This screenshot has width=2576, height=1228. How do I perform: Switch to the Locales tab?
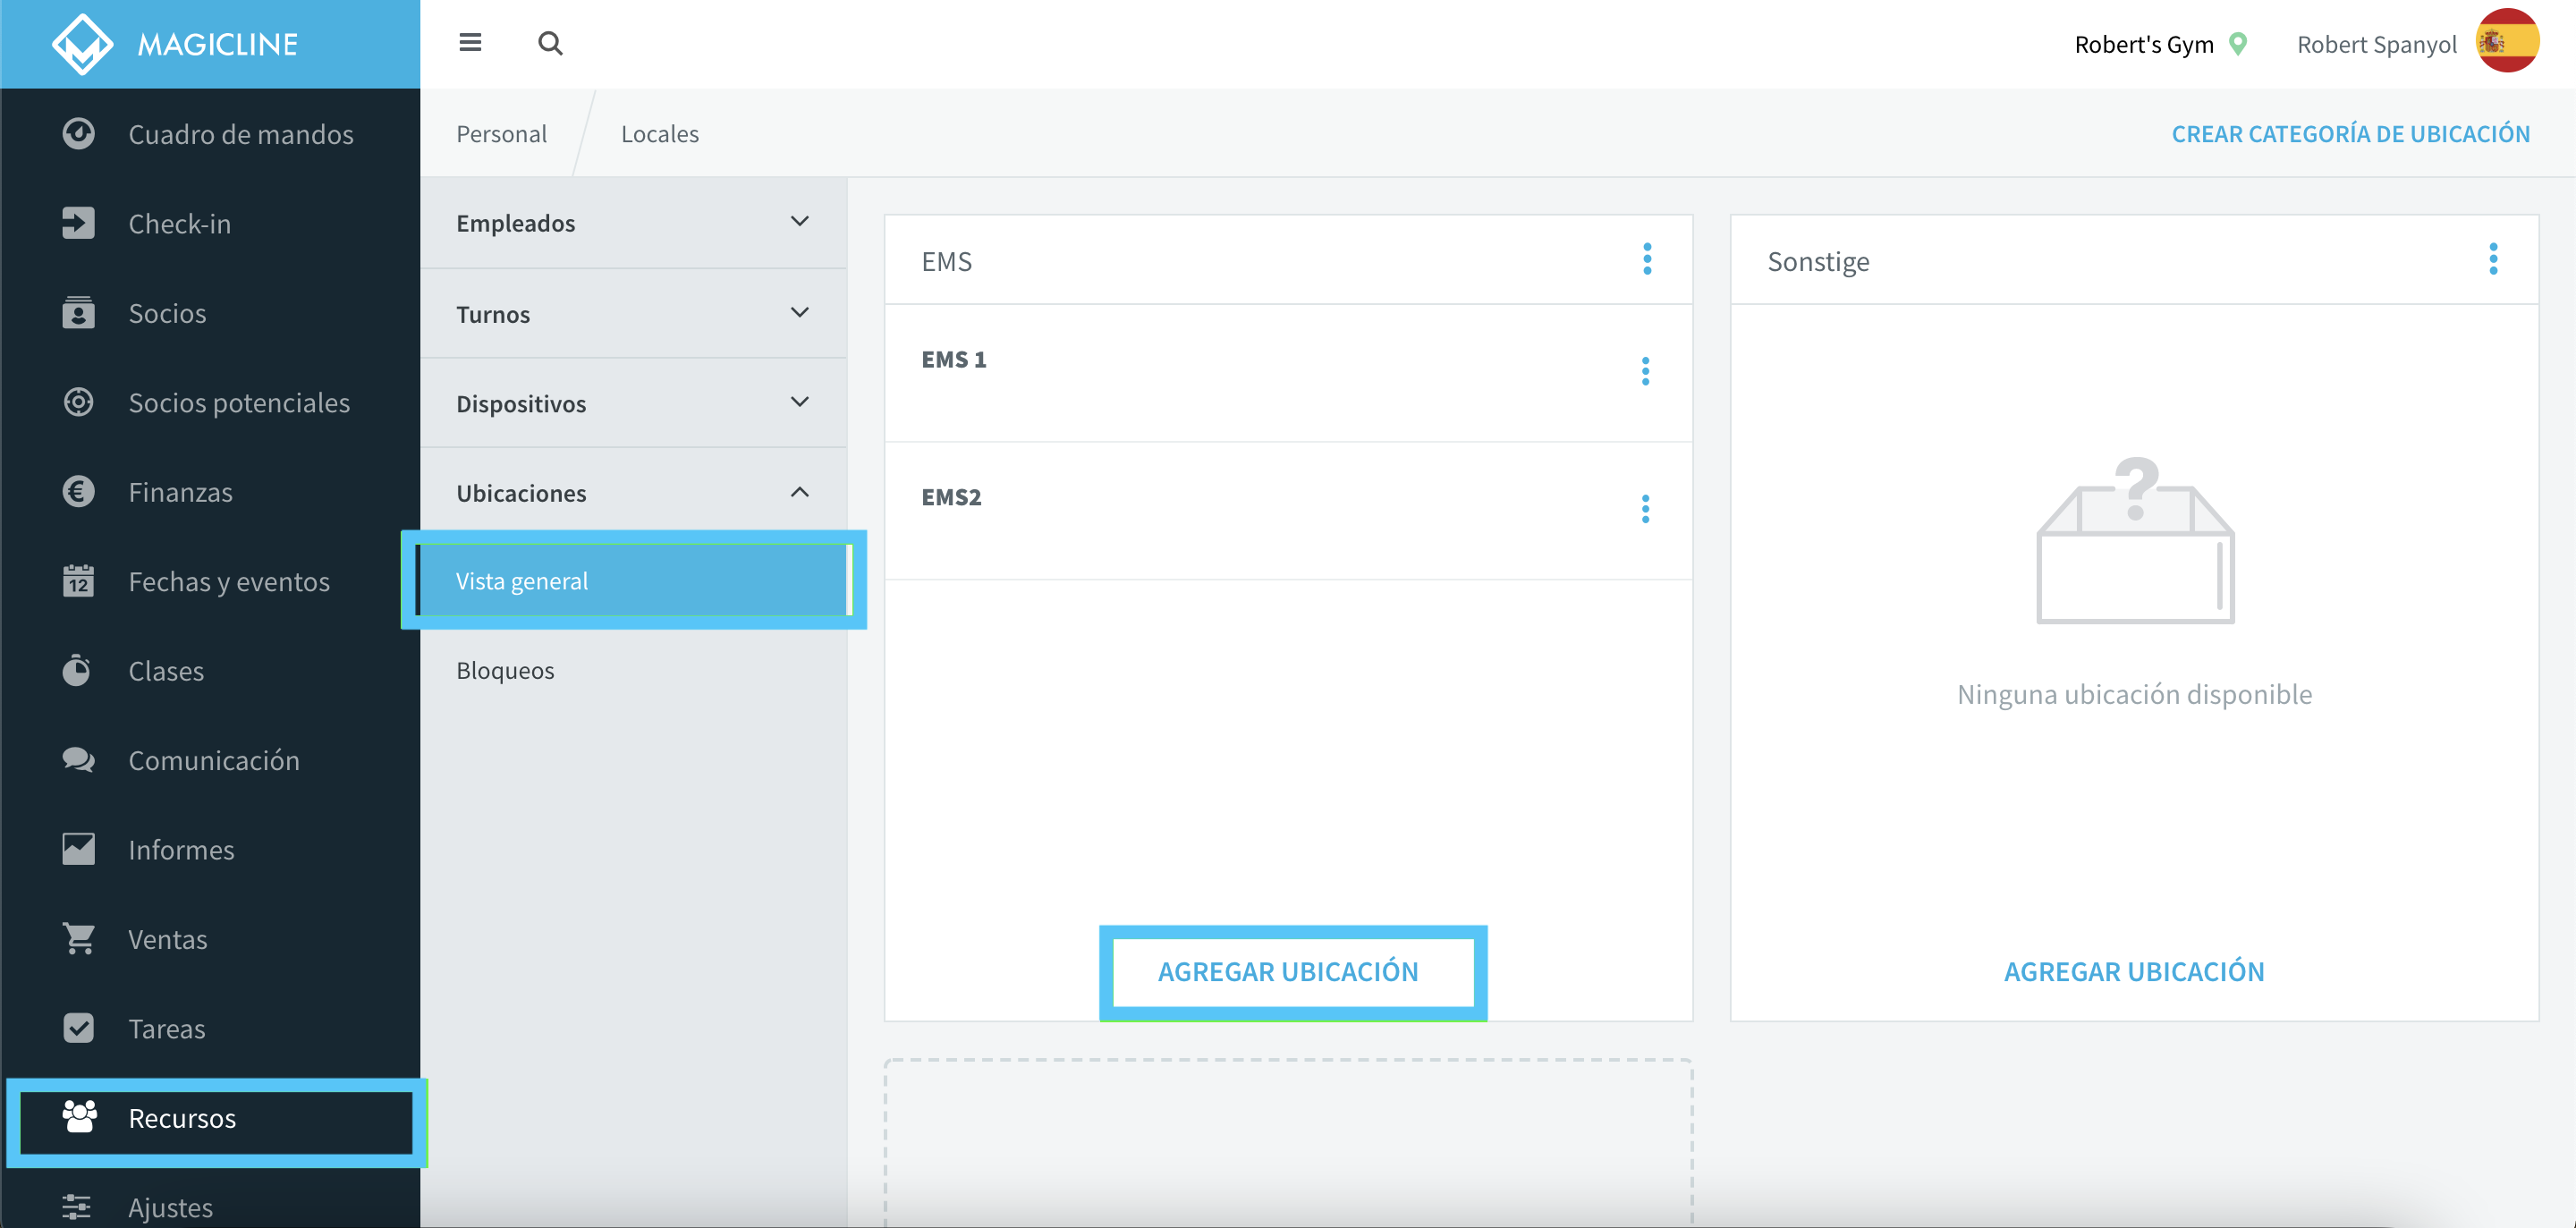point(660,133)
